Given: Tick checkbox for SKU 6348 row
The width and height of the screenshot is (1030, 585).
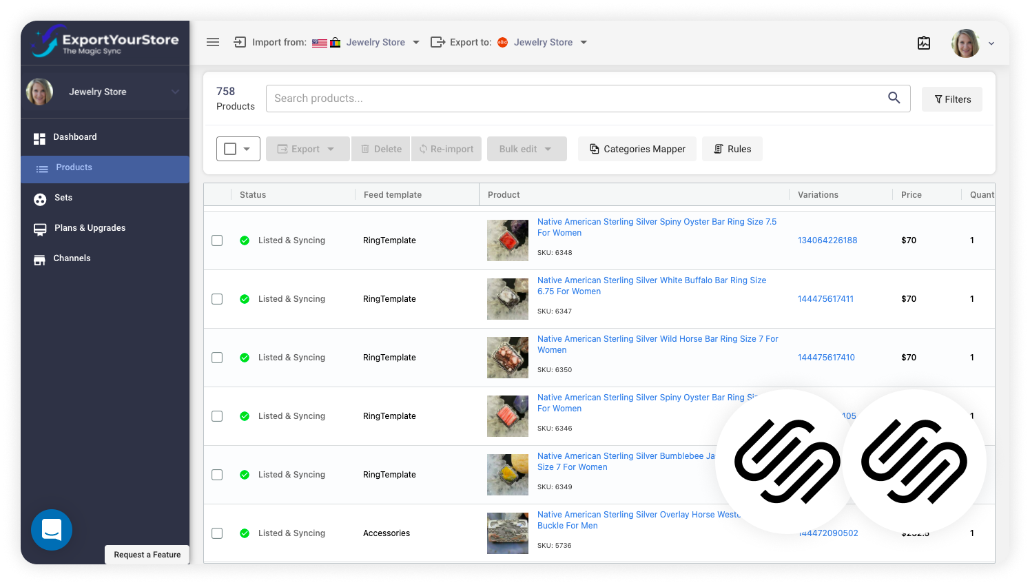Looking at the screenshot, I should [x=217, y=240].
